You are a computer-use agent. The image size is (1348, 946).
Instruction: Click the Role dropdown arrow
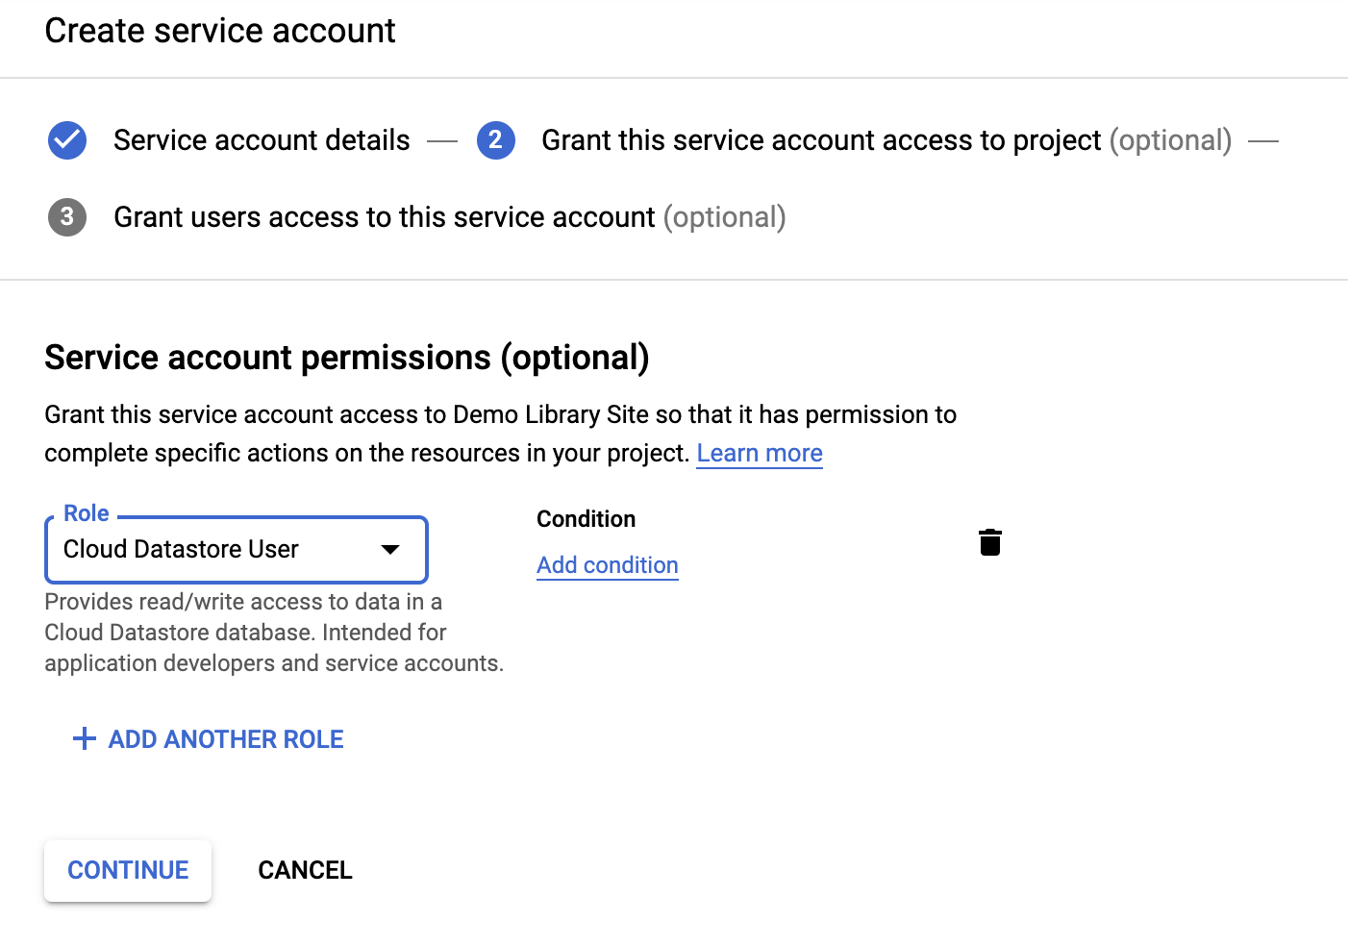(390, 550)
